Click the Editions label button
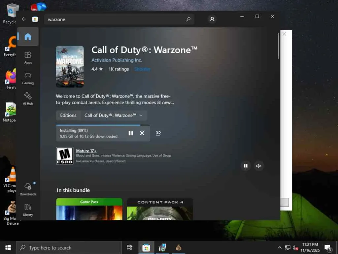 (x=68, y=115)
